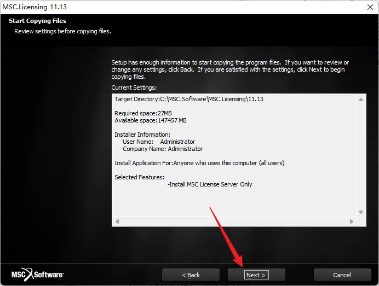Click "-Install MSC License Server Only" text
Viewport: 379px width, 286px height.
210,184
